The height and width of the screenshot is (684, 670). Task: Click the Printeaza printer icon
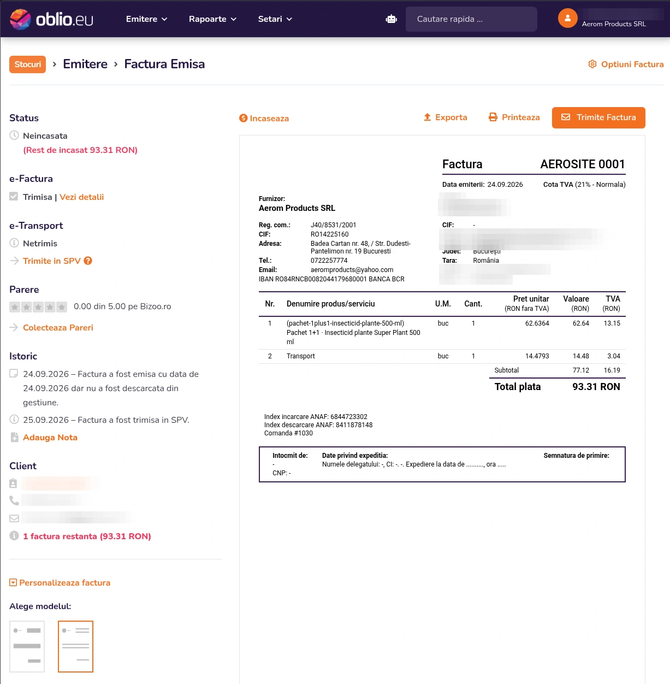[x=493, y=117]
